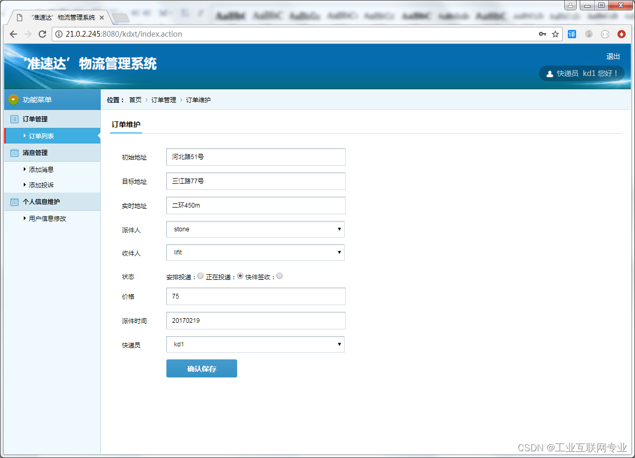This screenshot has height=458, width=635.
Task: Expand the 个人信息维护 menu section
Action: click(52, 202)
